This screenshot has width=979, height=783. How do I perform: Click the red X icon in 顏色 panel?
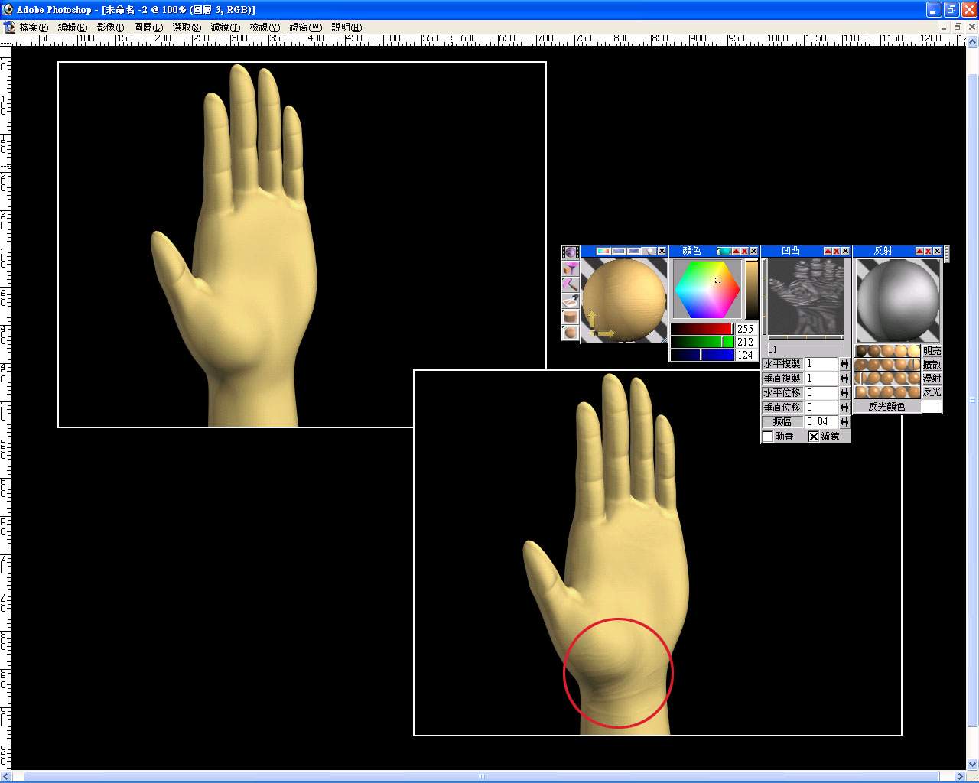pyautogui.click(x=744, y=251)
